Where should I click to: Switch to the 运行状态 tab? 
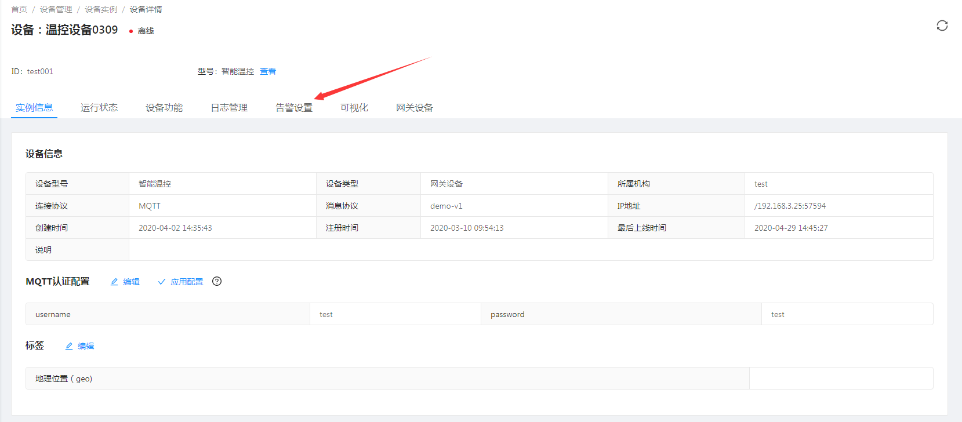(99, 107)
